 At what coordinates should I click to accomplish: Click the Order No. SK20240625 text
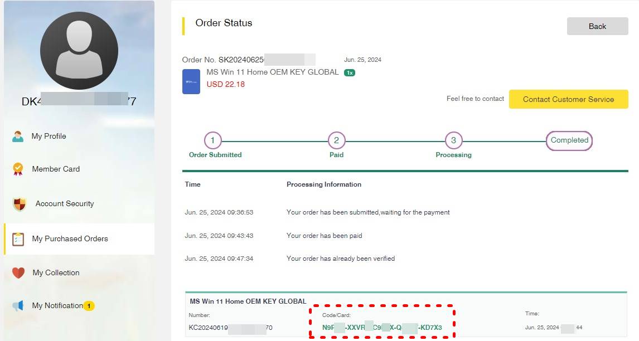(223, 60)
